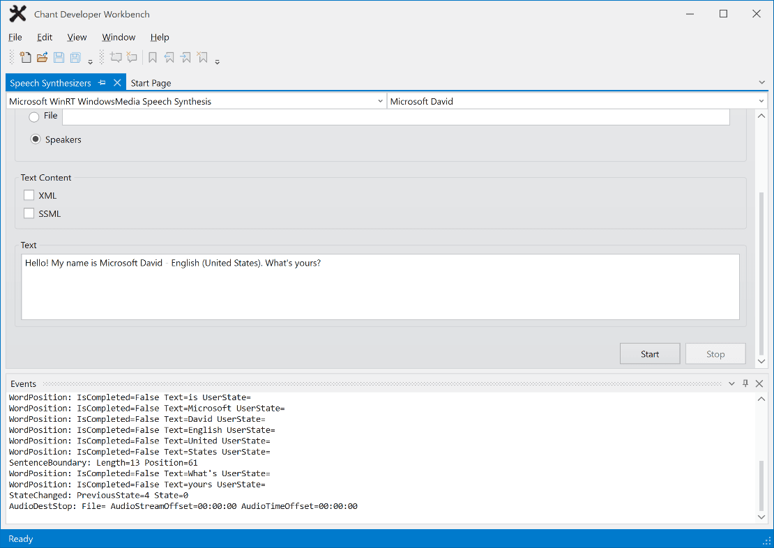Click the Toggle Bookmark icon
Screen dimensions: 774x548
[x=153, y=57]
